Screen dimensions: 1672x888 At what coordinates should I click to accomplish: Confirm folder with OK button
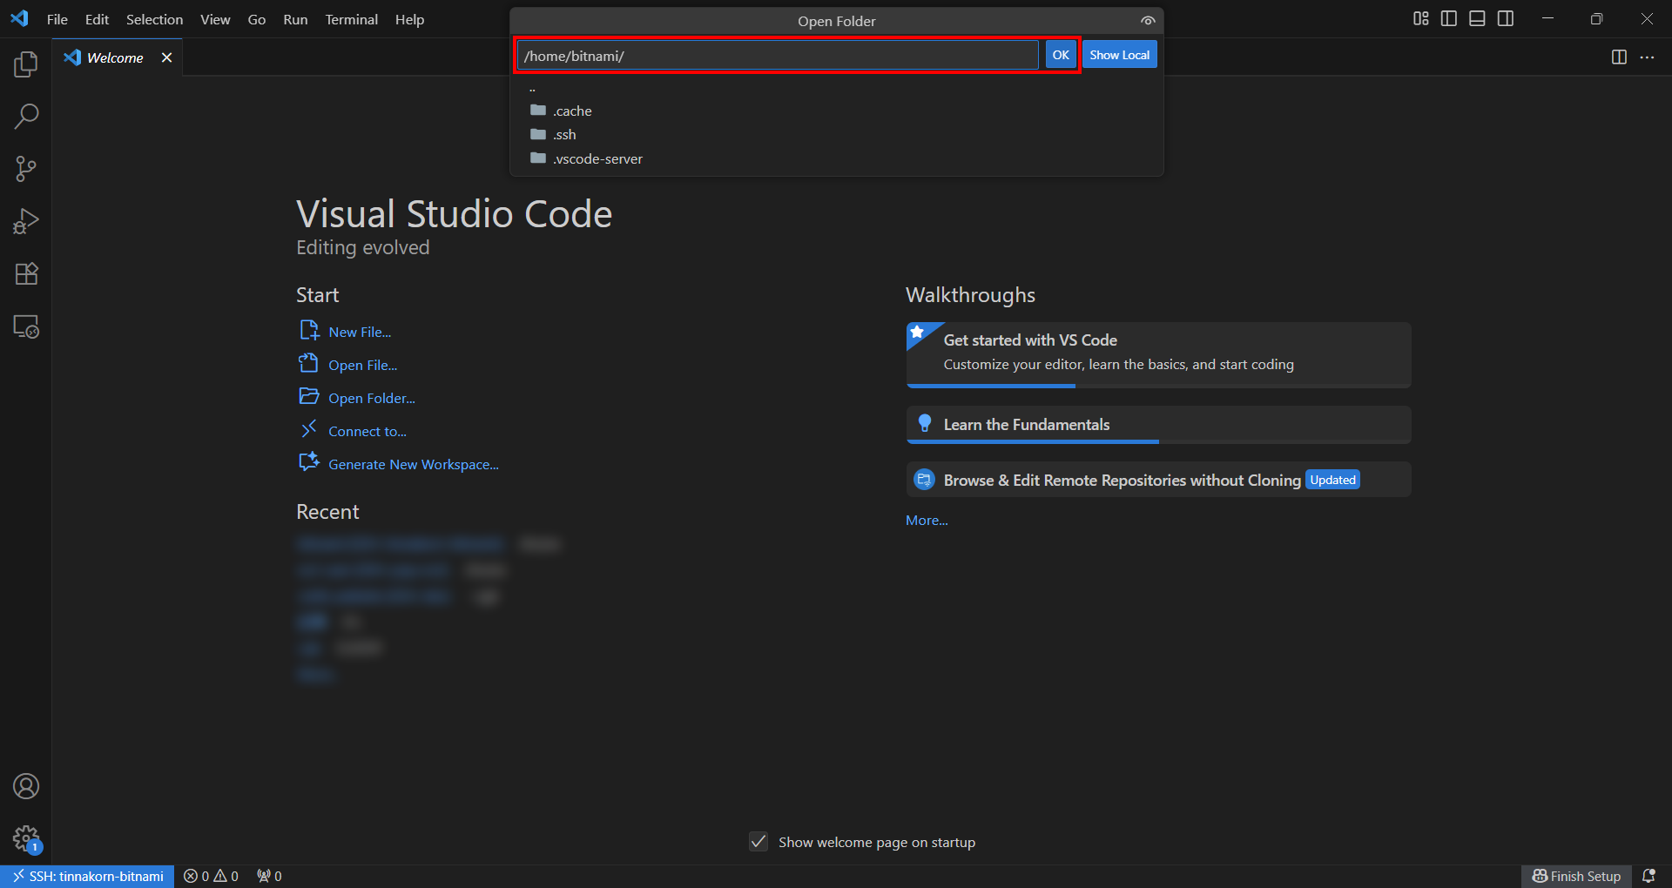(1060, 55)
